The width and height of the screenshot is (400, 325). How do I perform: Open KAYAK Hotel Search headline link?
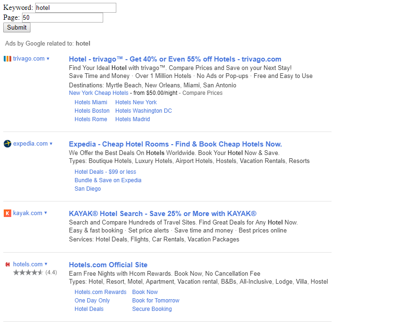tap(163, 214)
